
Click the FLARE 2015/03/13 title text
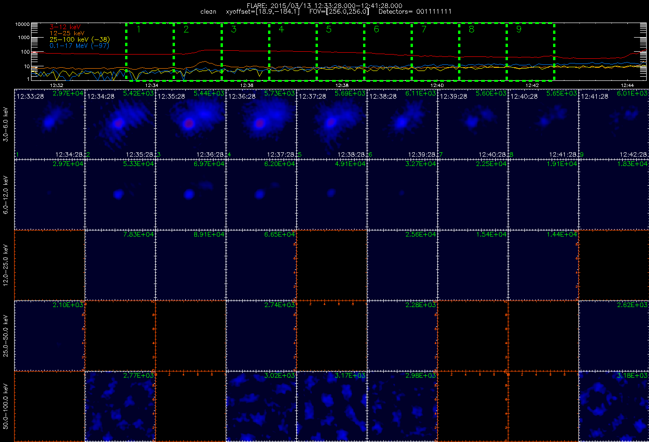[x=324, y=6]
